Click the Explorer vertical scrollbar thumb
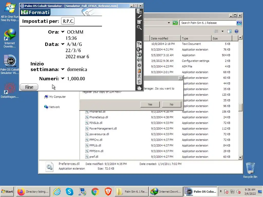This screenshot has width=263, height=197. point(240,107)
